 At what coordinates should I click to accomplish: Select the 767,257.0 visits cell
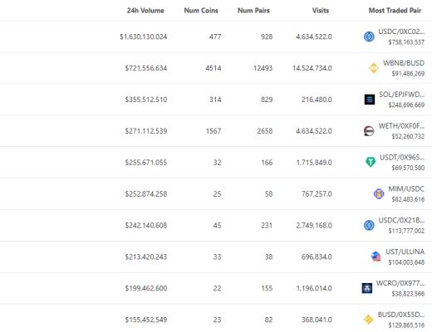click(x=317, y=194)
